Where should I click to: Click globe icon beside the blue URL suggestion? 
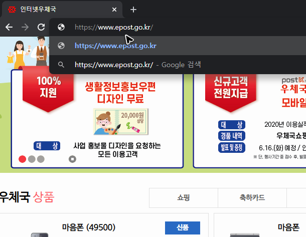click(x=61, y=46)
